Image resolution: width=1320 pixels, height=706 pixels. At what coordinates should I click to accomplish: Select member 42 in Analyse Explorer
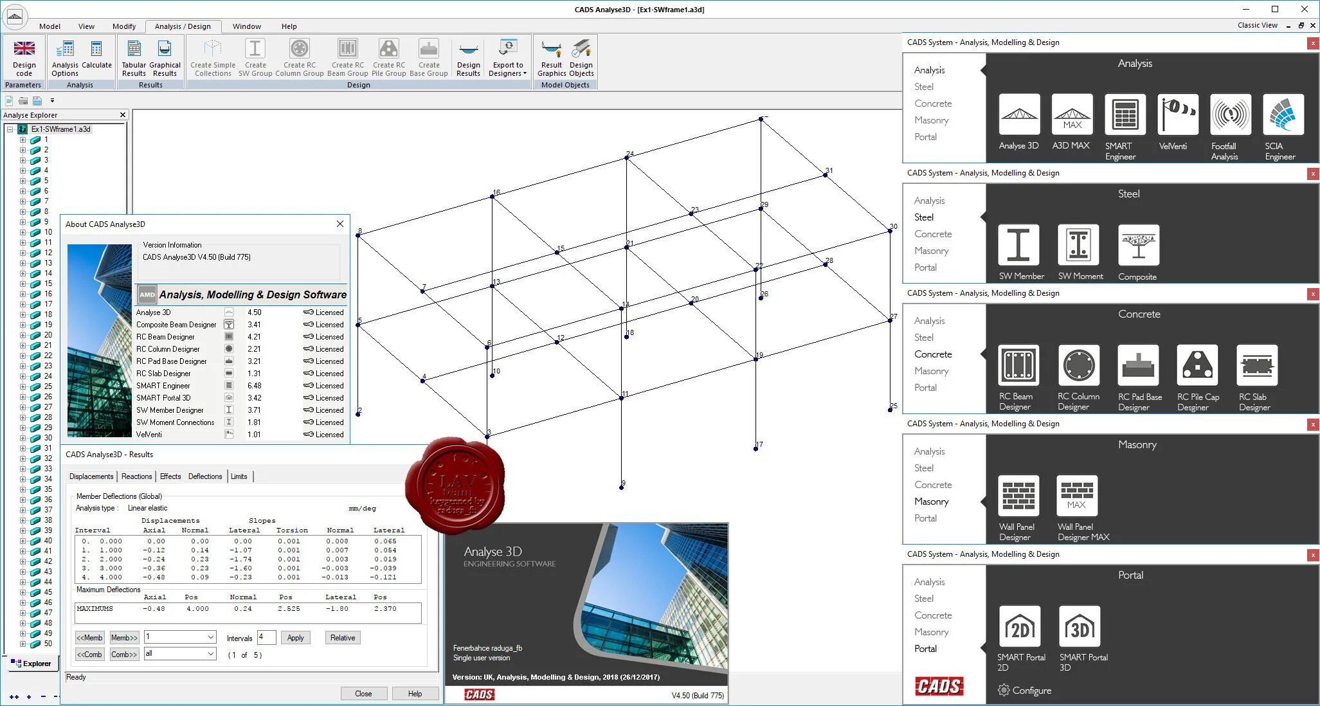pyautogui.click(x=48, y=561)
